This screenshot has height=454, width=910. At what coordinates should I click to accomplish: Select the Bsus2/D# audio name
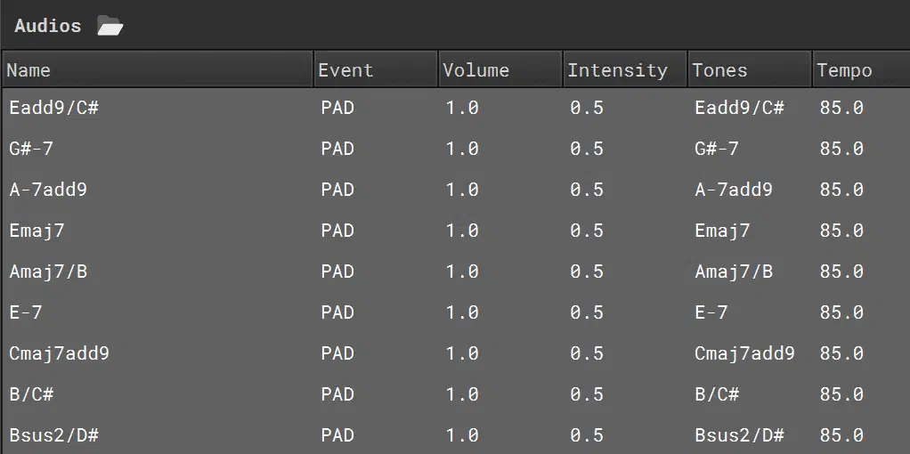(x=54, y=435)
